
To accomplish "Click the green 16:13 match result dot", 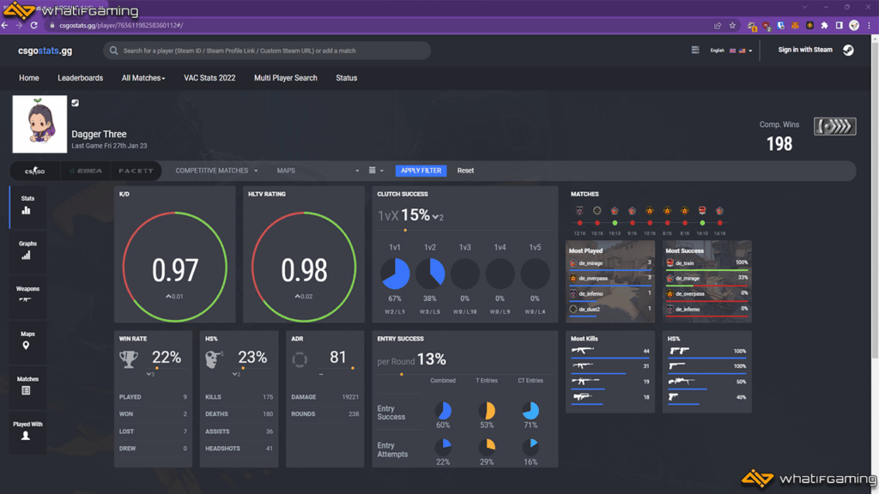I will point(615,223).
